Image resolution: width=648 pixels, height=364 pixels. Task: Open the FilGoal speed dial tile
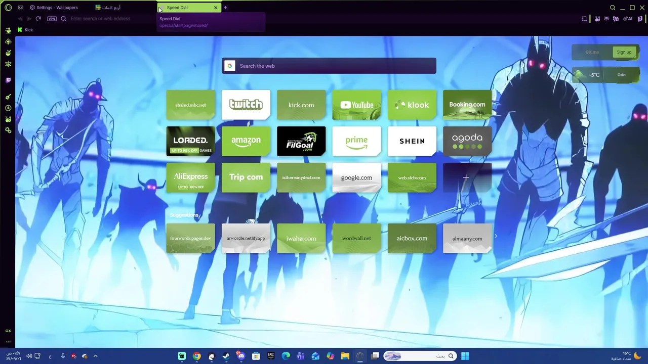pos(301,141)
